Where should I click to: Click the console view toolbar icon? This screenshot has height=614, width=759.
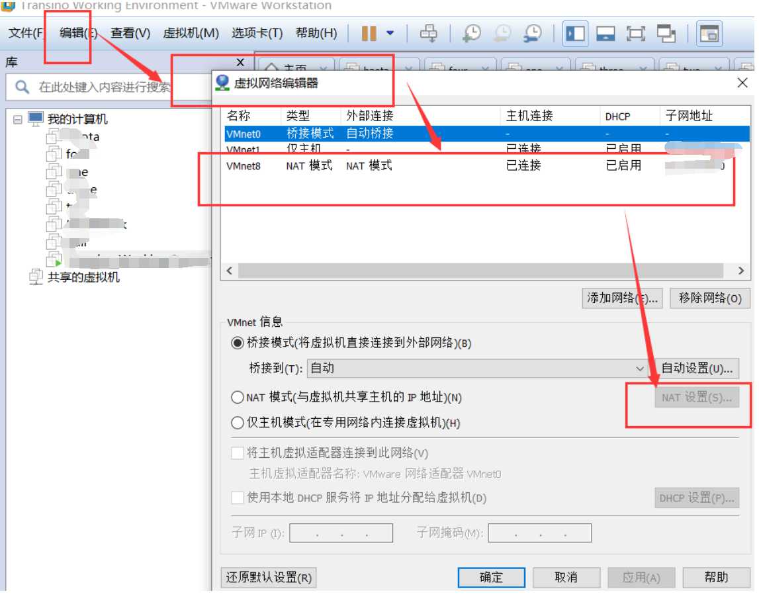tap(709, 33)
